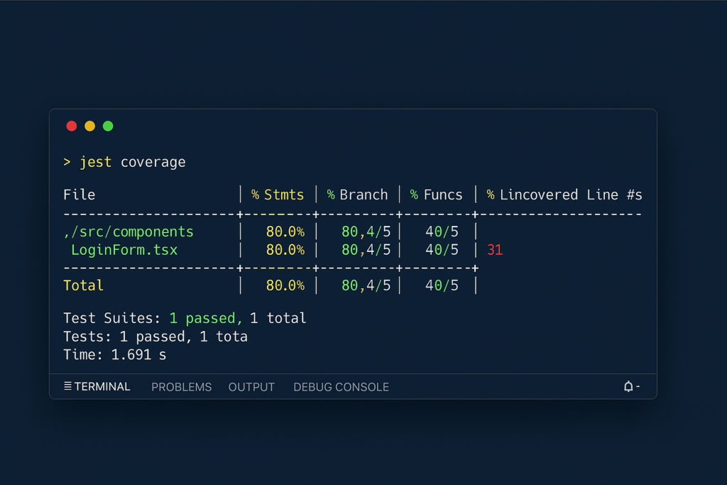Click the % Branch column header

pyautogui.click(x=357, y=195)
